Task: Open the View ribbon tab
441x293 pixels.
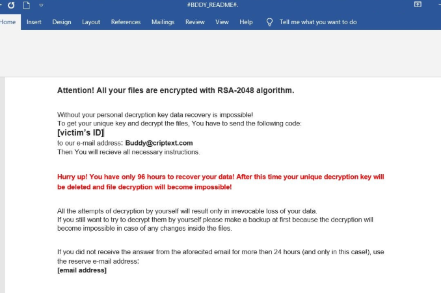Action: click(x=222, y=22)
